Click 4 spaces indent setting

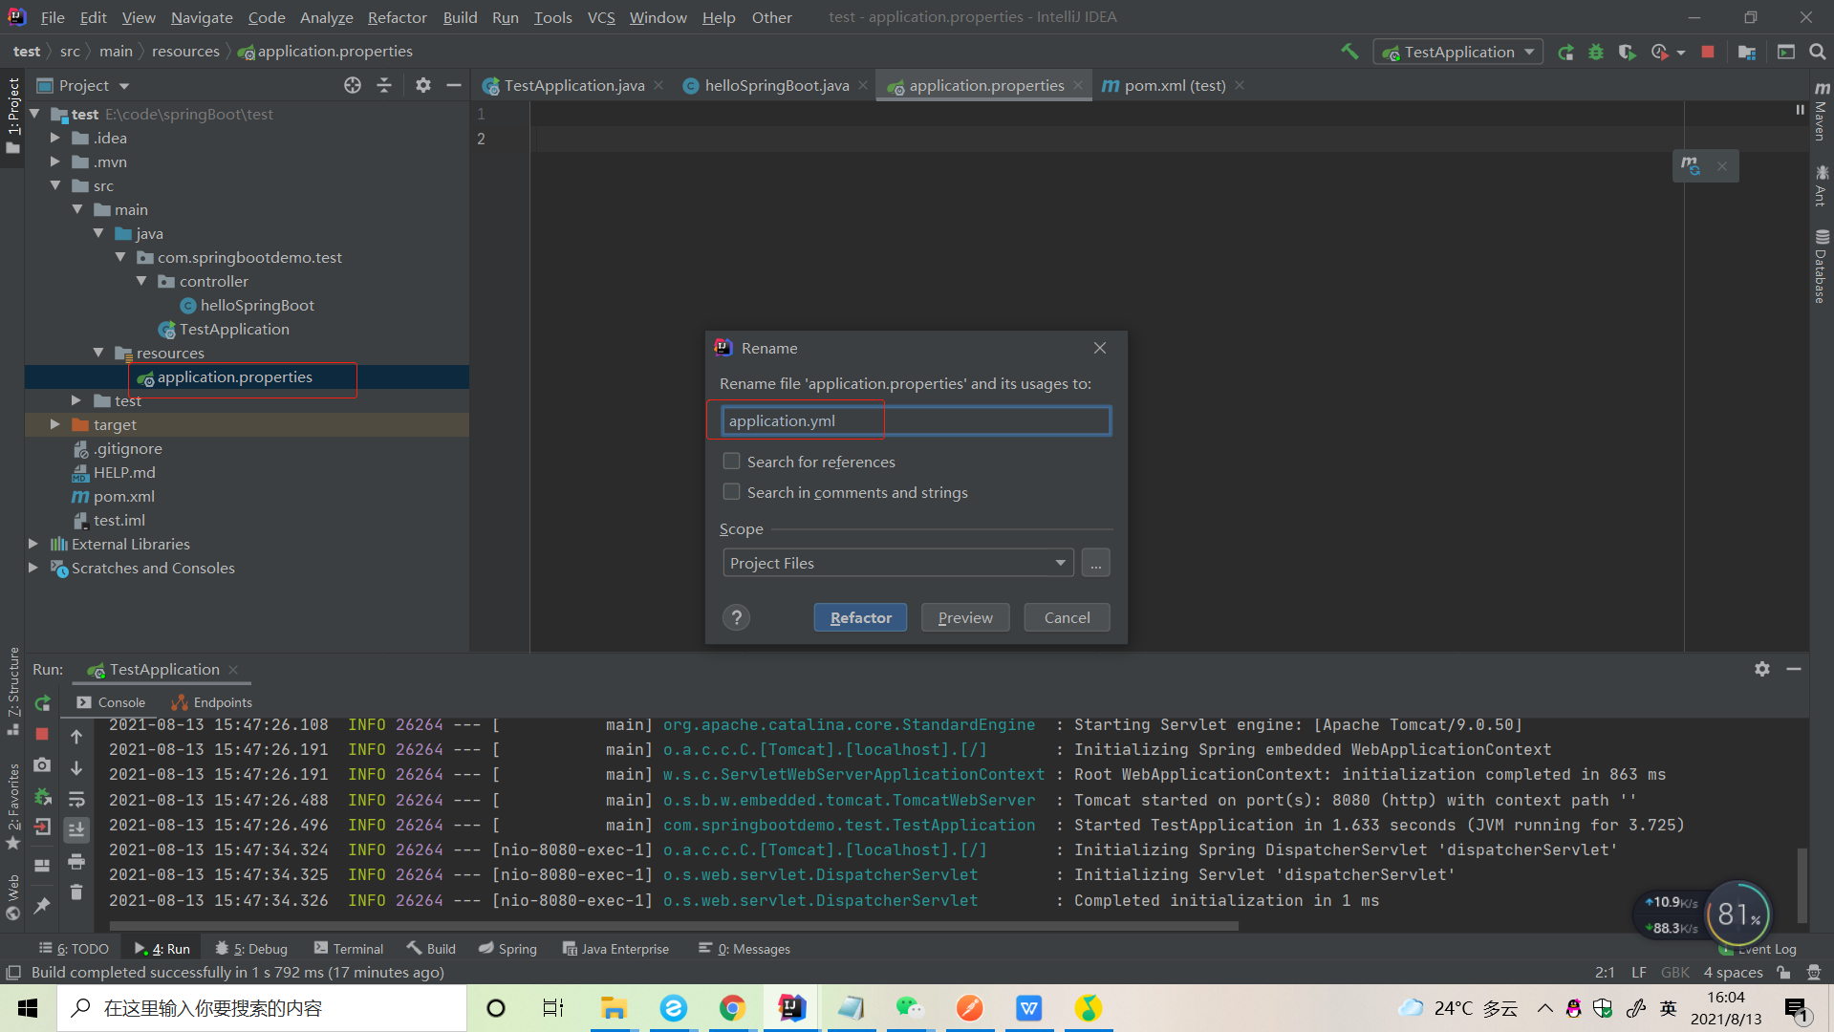point(1733,973)
